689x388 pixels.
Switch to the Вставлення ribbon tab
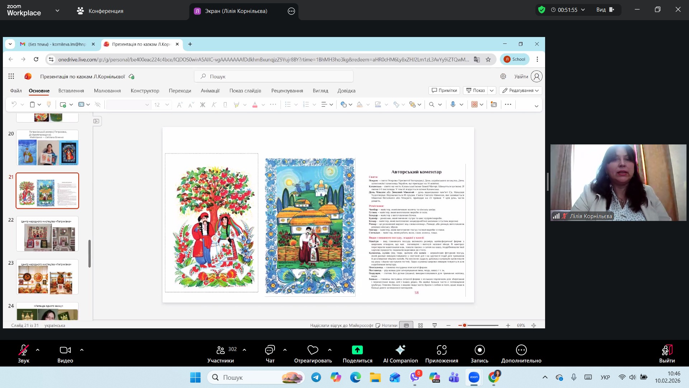click(71, 91)
